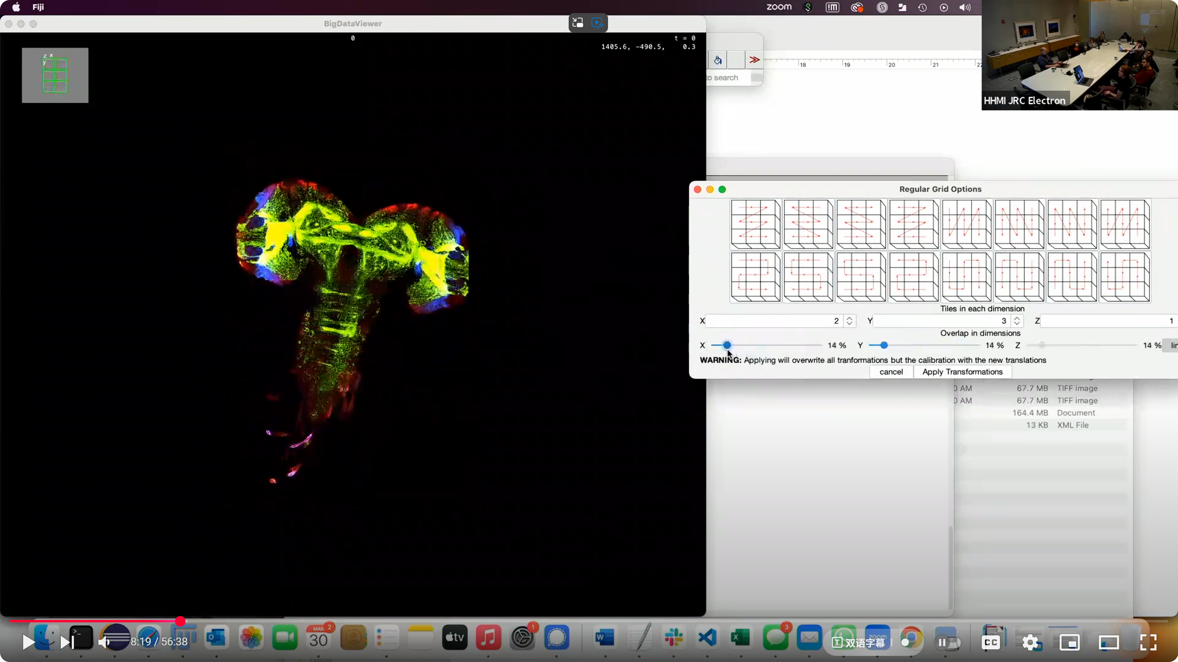Mute the video volume speaker
Viewport: 1178px width, 662px height.
tap(104, 642)
